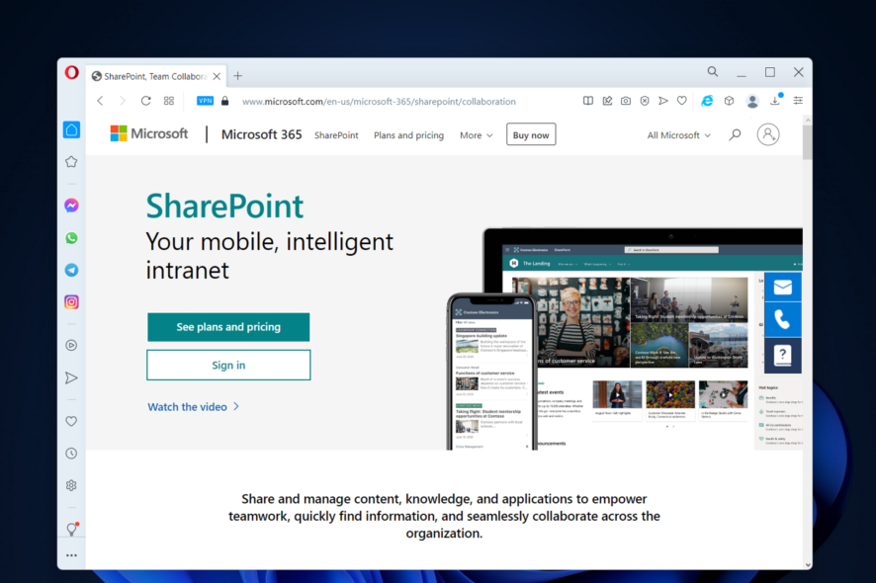
Task: Click the tab search magnifier
Action: tap(712, 71)
